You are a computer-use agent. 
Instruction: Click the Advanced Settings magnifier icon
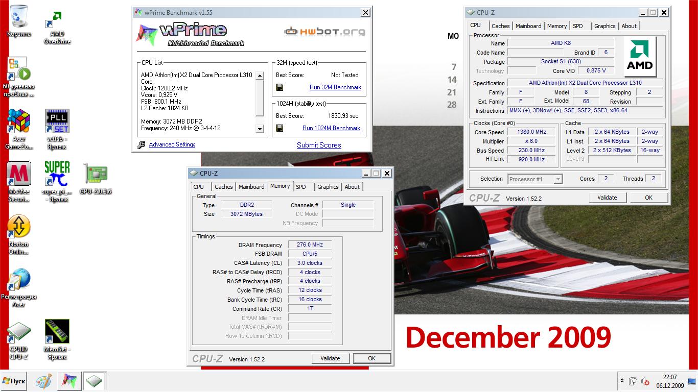pyautogui.click(x=141, y=145)
